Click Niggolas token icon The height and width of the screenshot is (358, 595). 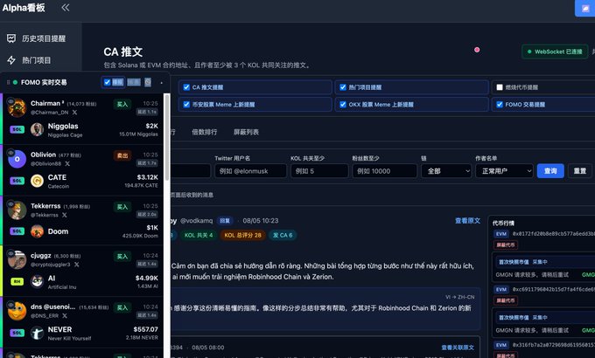click(37, 129)
